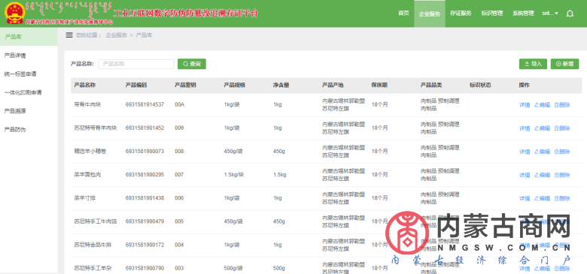Click the 标识状态 column header
This screenshot has height=274, width=587.
click(480, 85)
